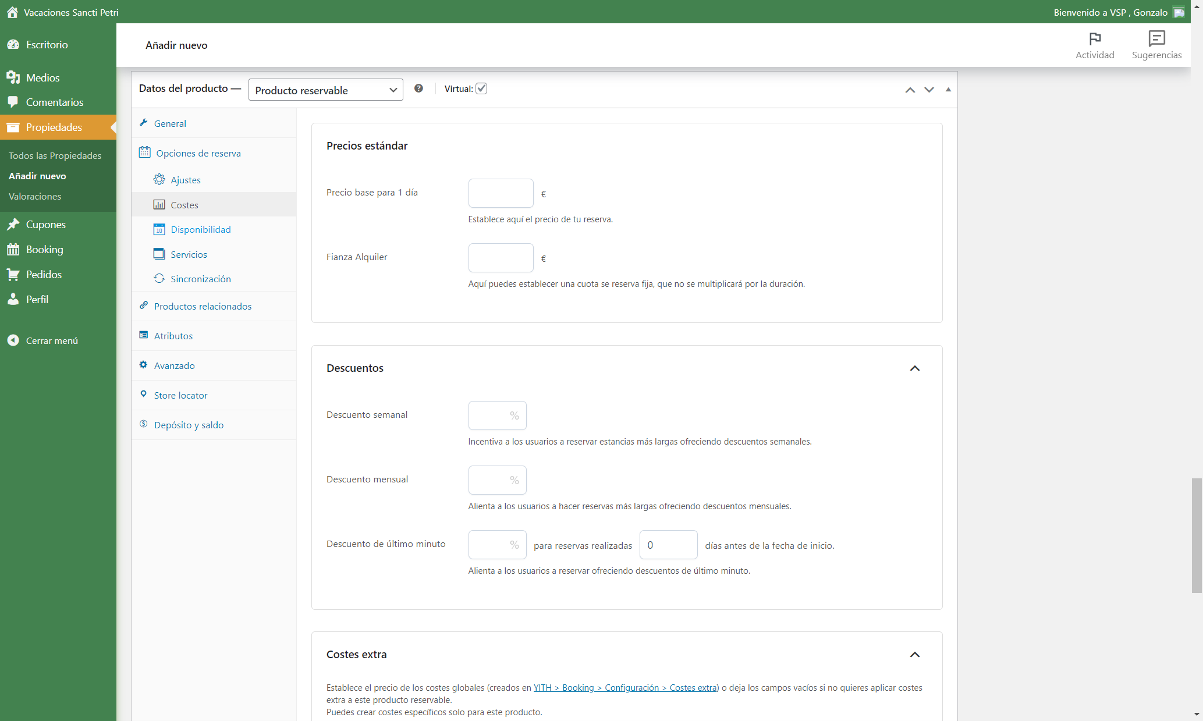Open the Sugerencias panel
Viewport: 1203px width, 721px height.
tap(1156, 45)
